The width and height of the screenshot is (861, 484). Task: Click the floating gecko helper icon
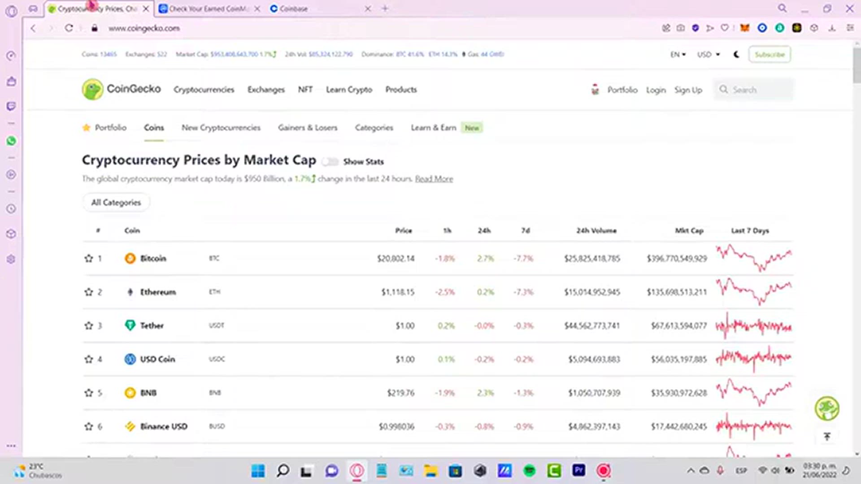(x=827, y=408)
